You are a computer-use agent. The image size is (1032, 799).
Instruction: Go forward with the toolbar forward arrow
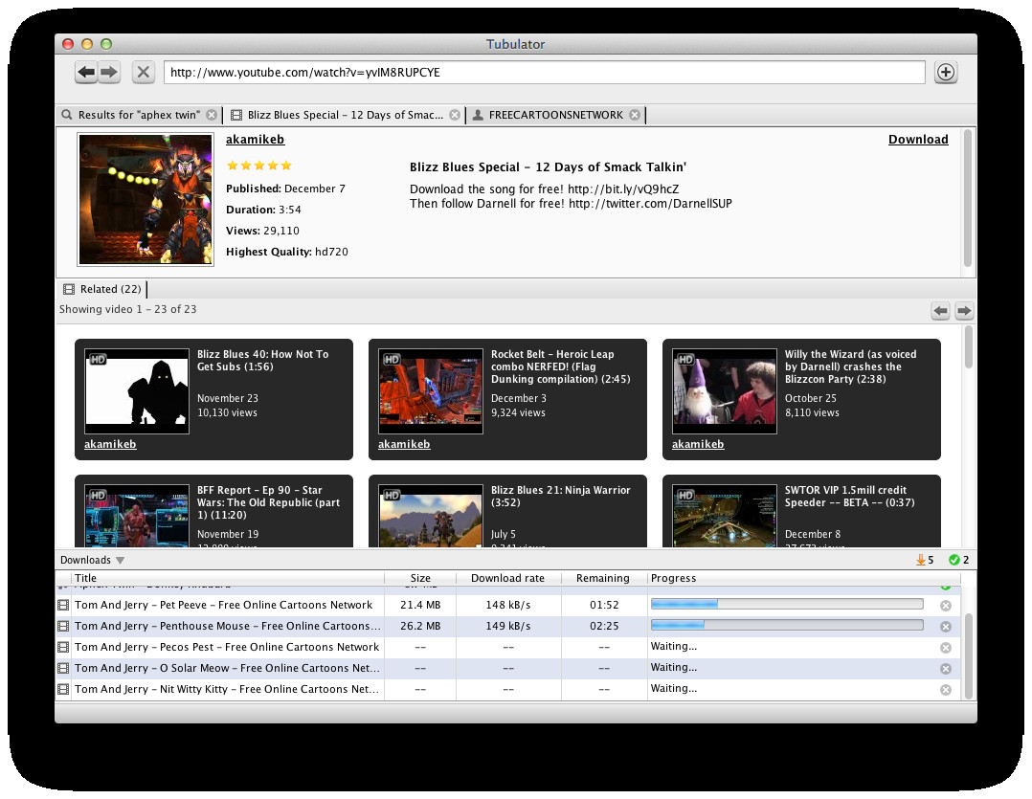[109, 72]
